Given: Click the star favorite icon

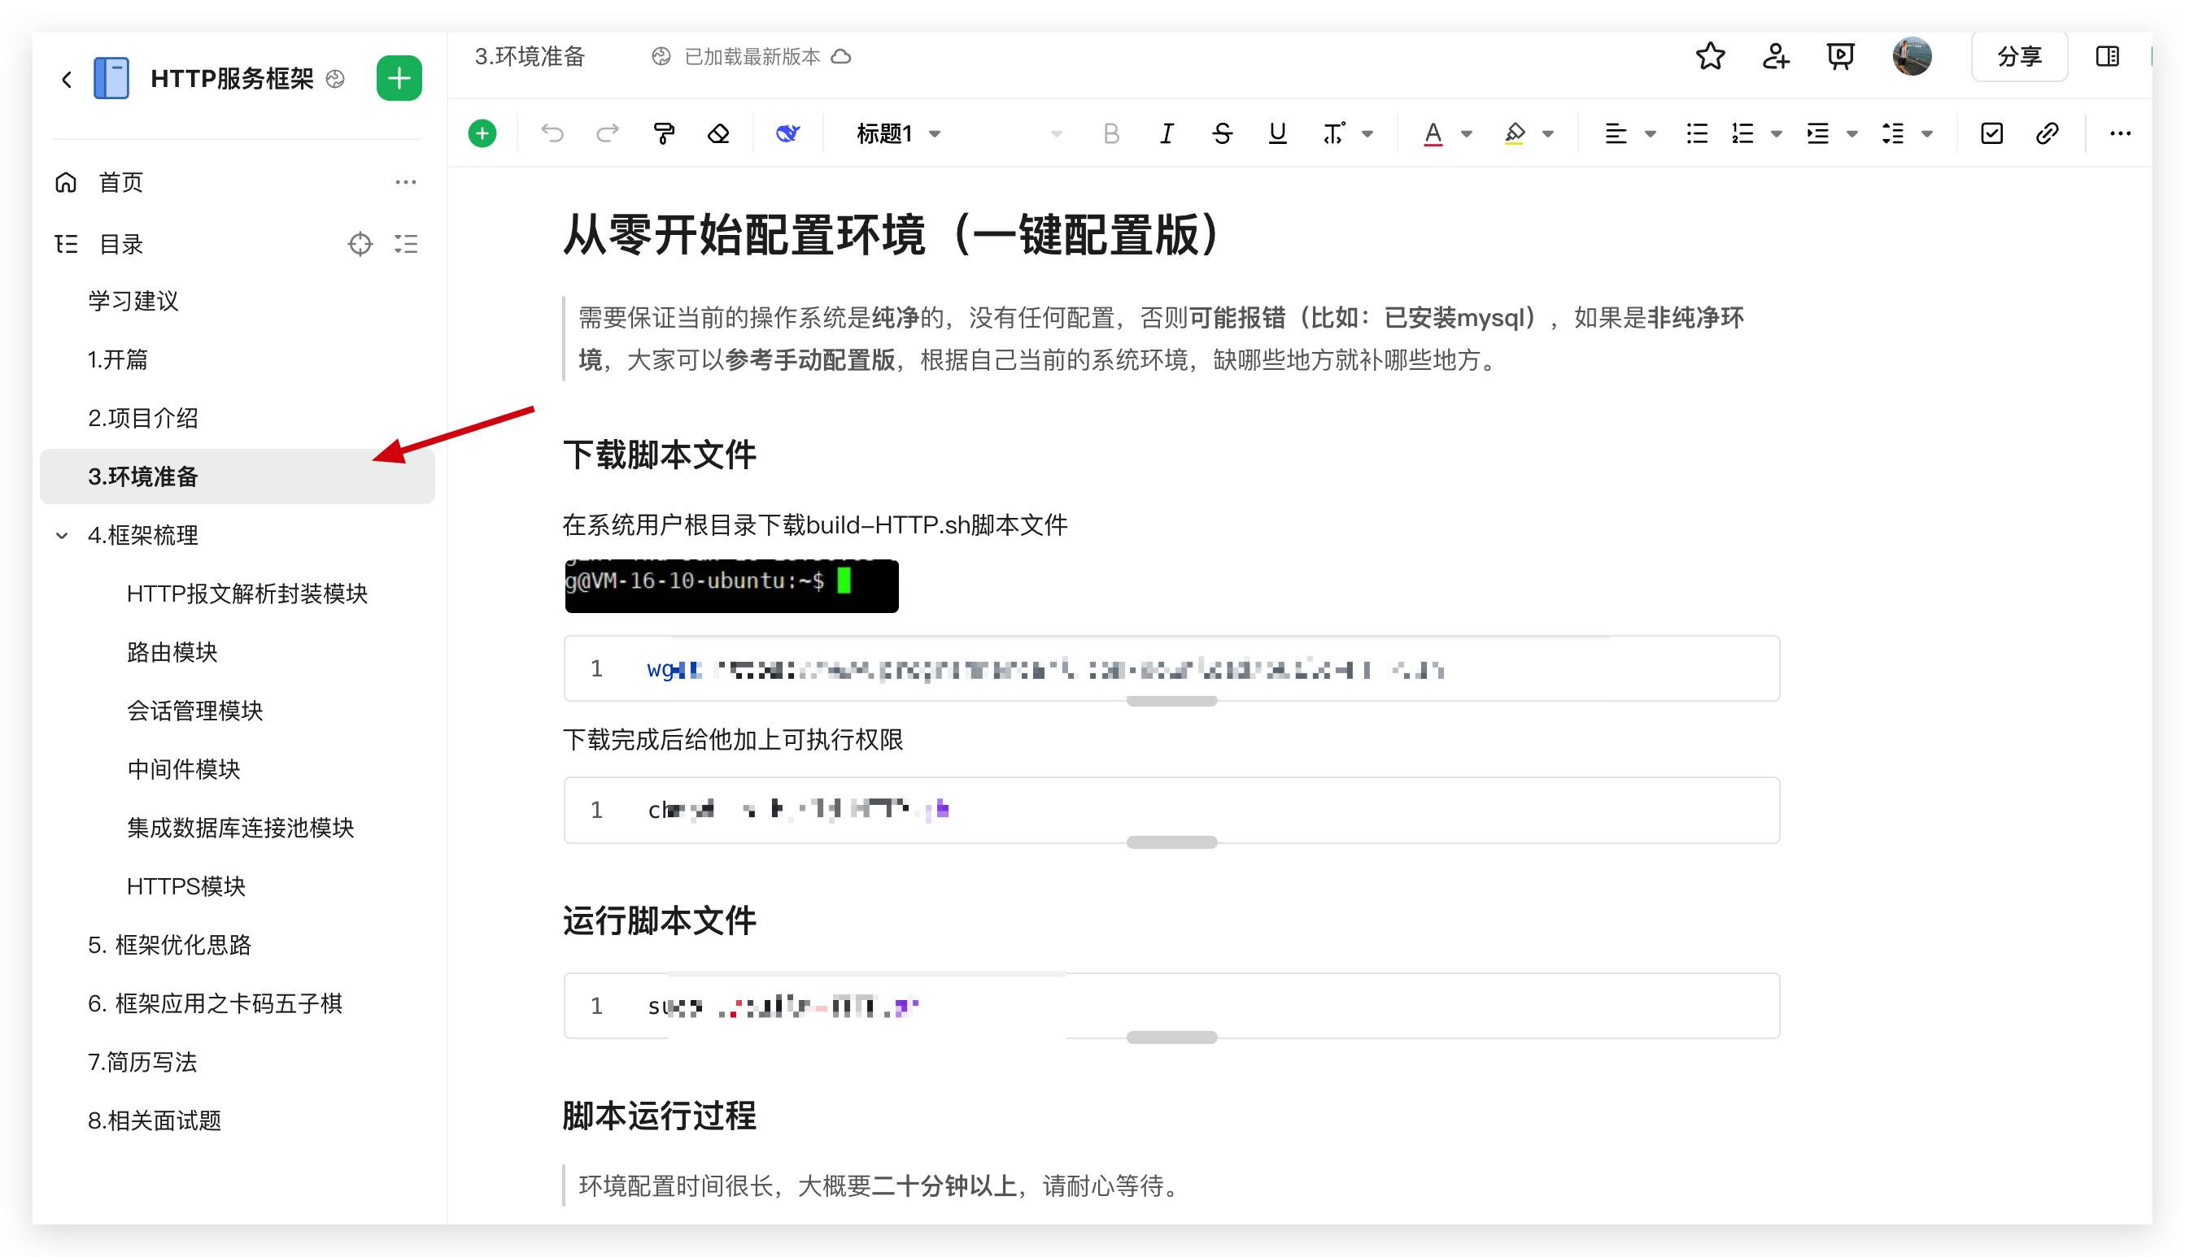Looking at the screenshot, I should click(x=1710, y=56).
